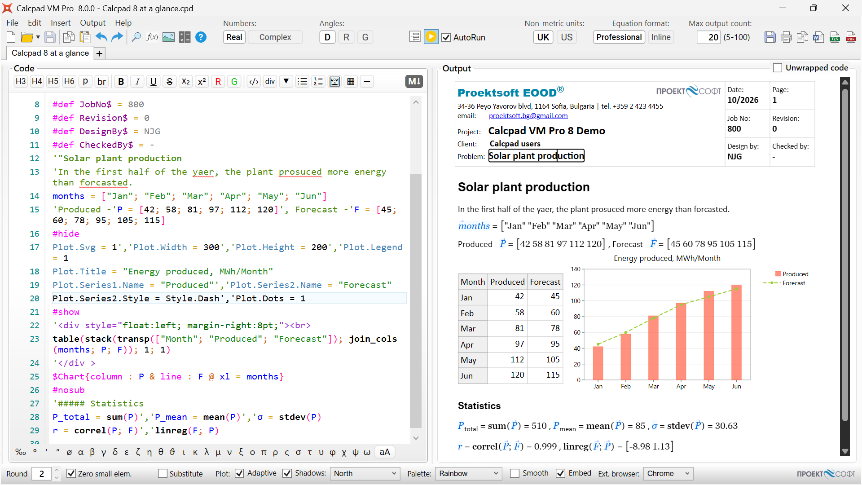Open the help question mark icon
Image resolution: width=862 pixels, height=485 pixels.
point(201,37)
